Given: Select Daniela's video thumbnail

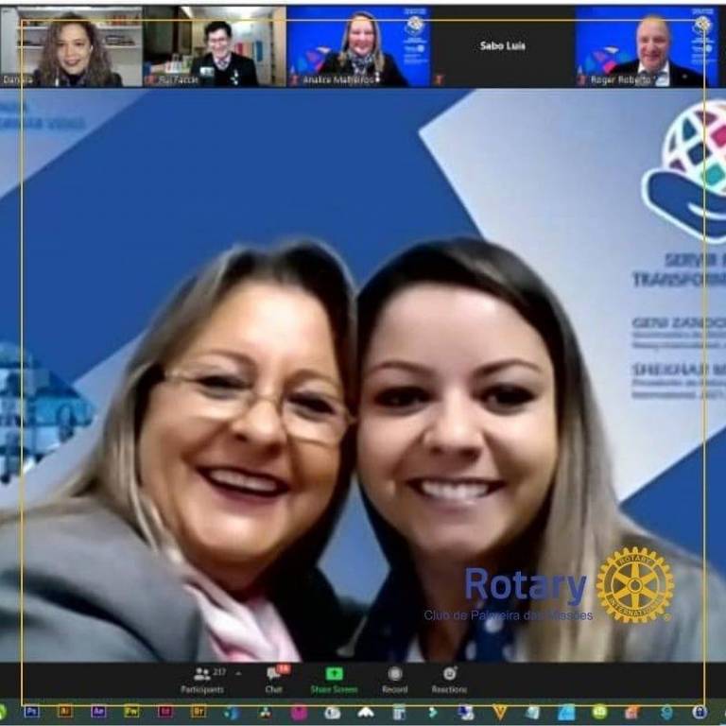Looking at the screenshot, I should tap(72, 46).
